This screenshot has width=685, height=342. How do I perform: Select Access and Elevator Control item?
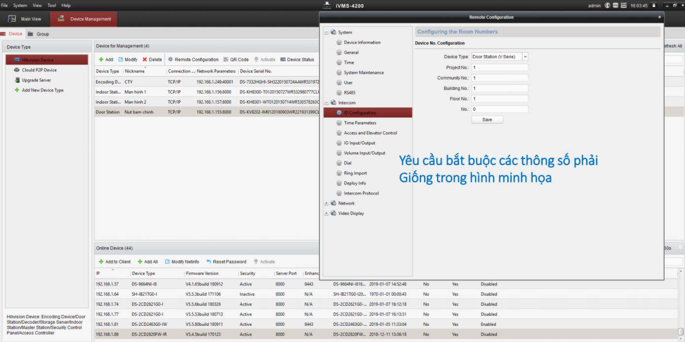pos(370,133)
